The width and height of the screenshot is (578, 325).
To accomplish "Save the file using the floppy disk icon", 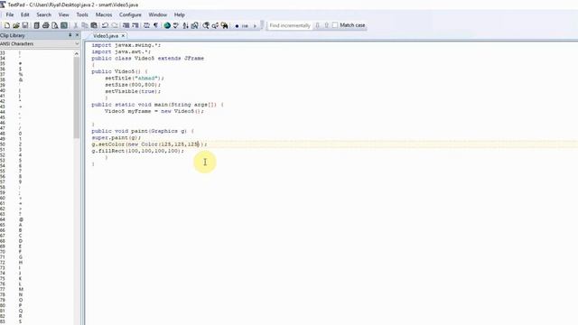I will coord(25,25).
